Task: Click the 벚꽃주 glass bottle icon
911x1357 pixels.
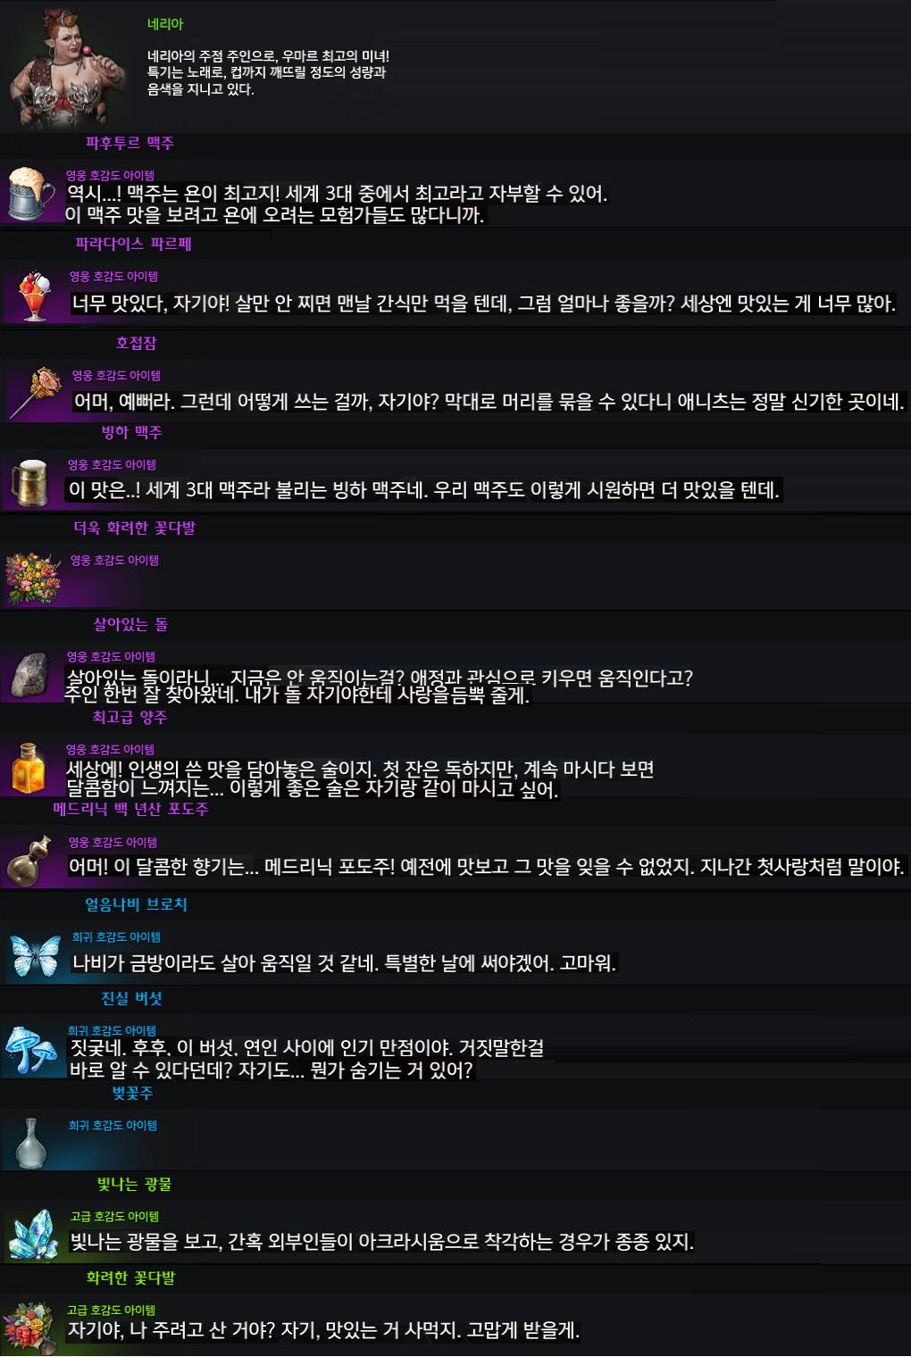Action: [x=31, y=1143]
